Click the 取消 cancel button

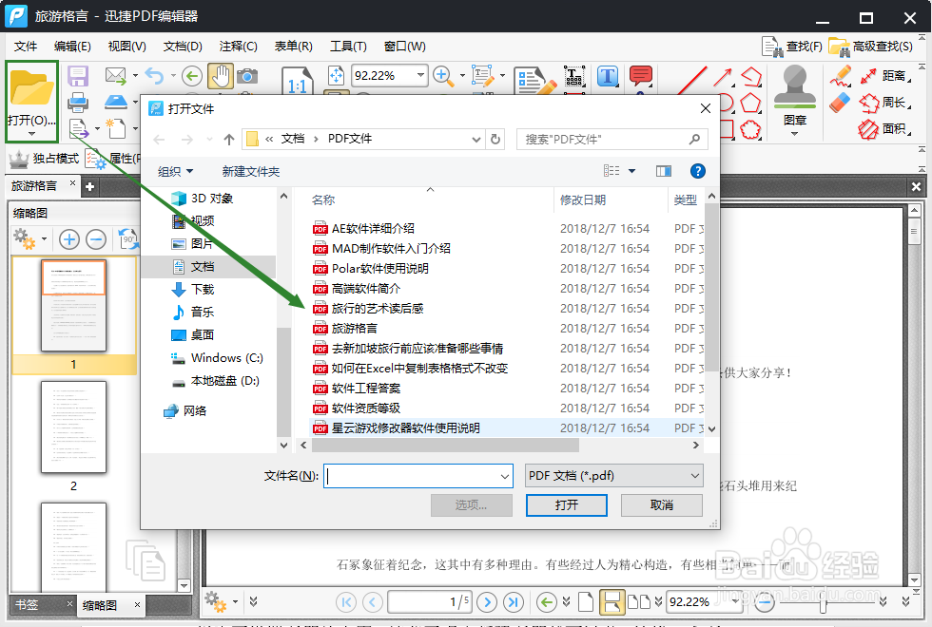coord(661,504)
